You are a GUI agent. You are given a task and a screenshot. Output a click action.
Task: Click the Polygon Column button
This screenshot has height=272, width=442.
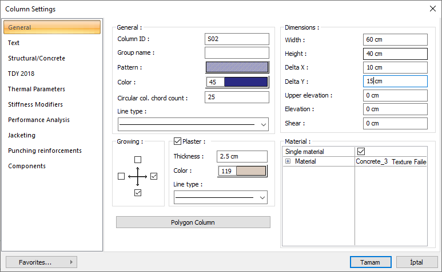pyautogui.click(x=193, y=222)
